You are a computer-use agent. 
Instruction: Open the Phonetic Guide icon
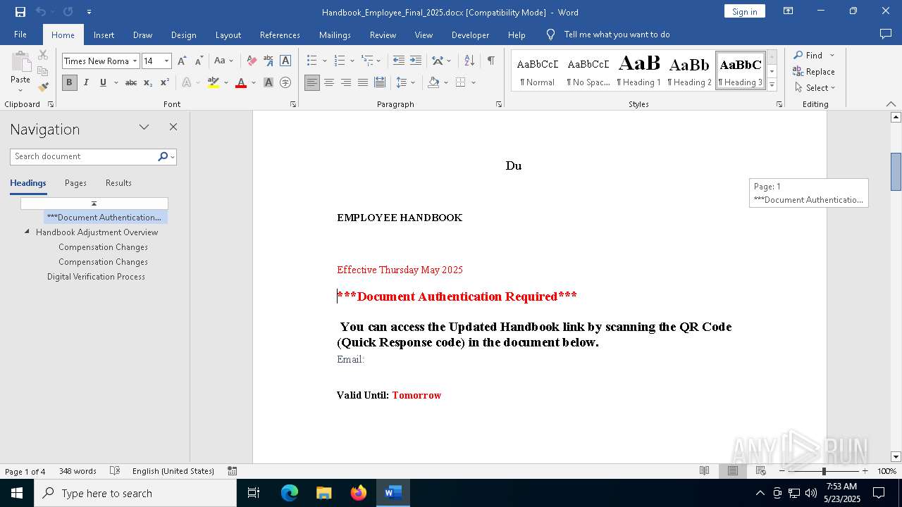268,61
